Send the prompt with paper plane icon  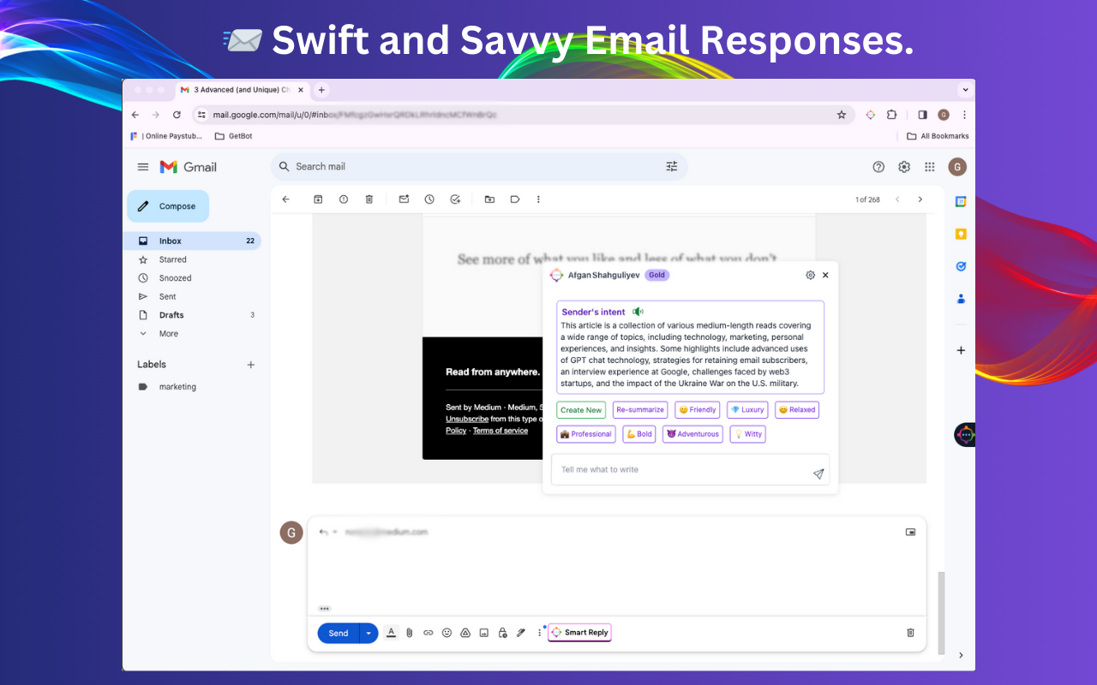(818, 474)
